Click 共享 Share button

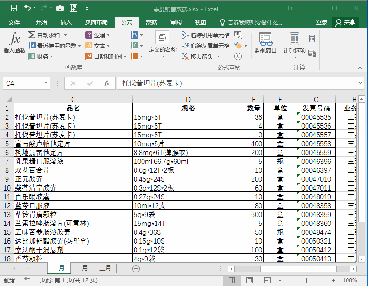pos(346,22)
